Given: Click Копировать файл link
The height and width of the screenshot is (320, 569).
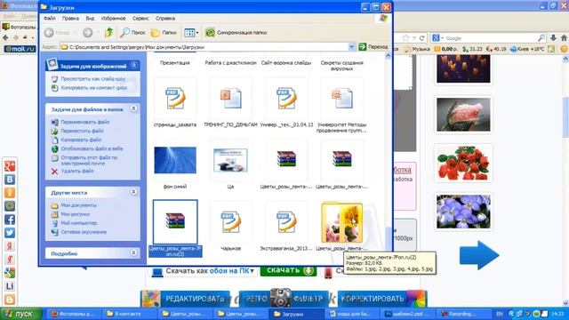Looking at the screenshot, I should click(81, 140).
